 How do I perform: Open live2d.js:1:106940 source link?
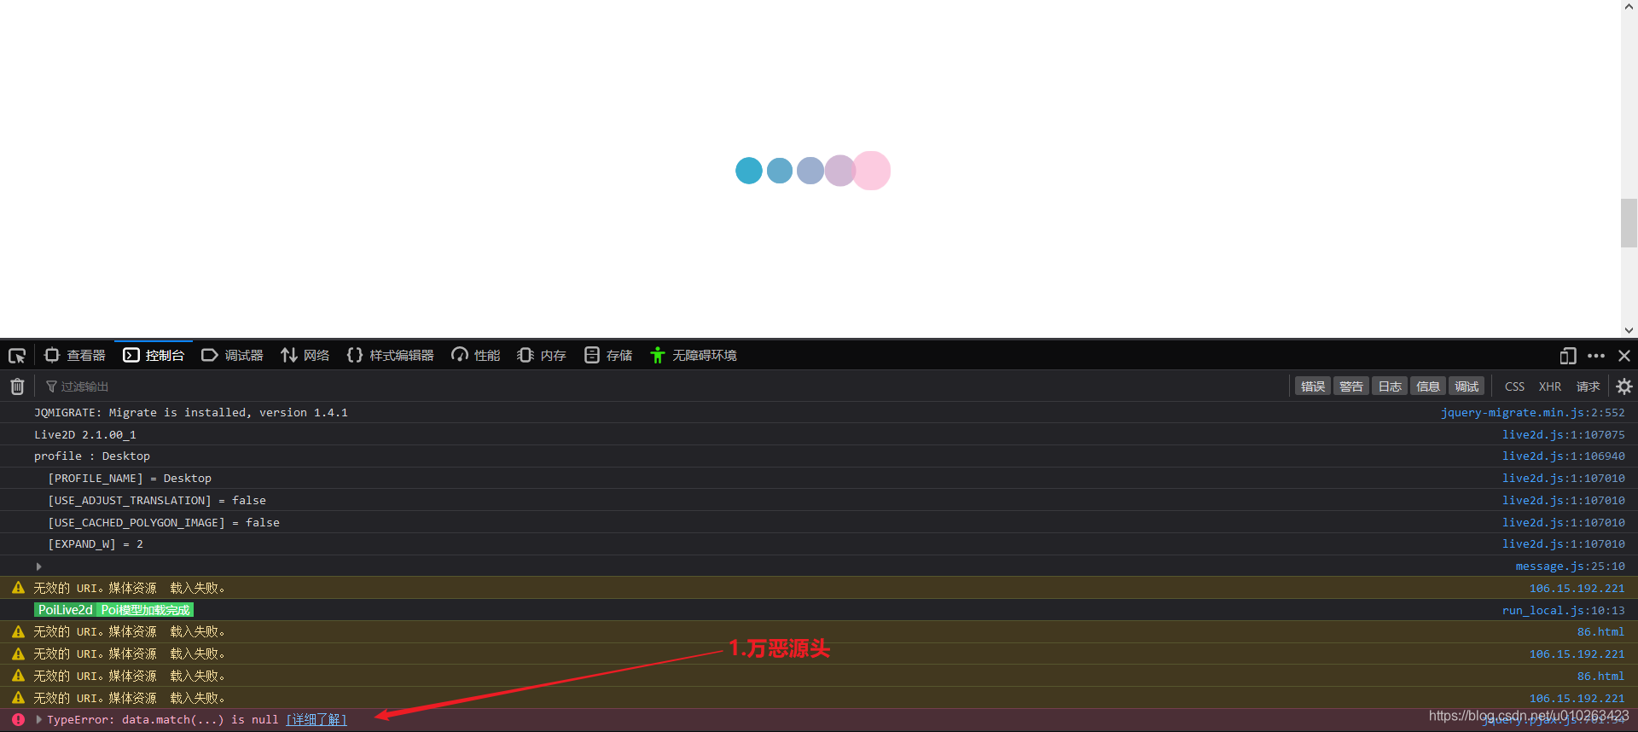click(x=1563, y=456)
